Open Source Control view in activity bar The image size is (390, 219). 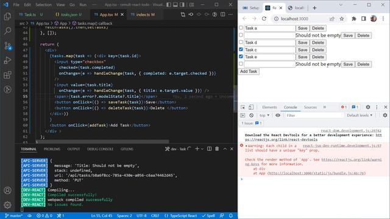[x=7, y=46]
